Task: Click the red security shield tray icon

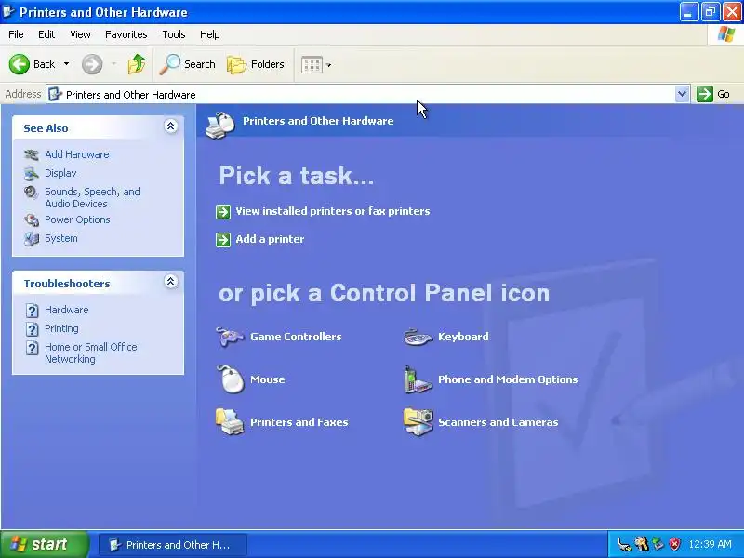Action: pyautogui.click(x=675, y=544)
